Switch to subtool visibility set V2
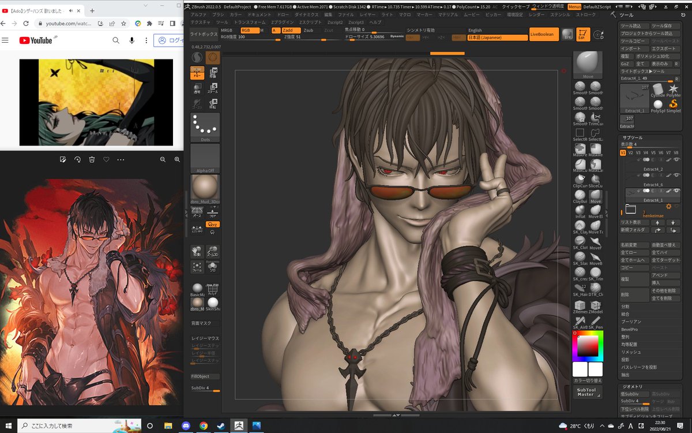 pos(631,153)
